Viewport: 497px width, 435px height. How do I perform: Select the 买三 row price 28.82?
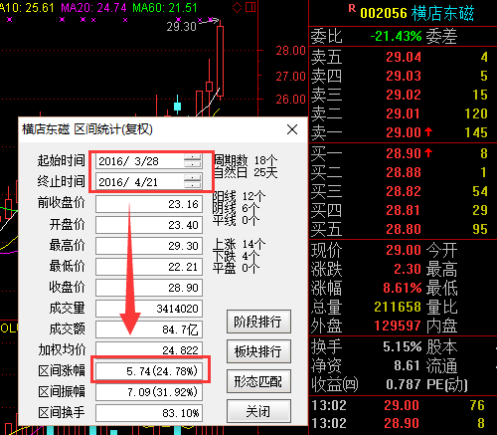tap(404, 191)
